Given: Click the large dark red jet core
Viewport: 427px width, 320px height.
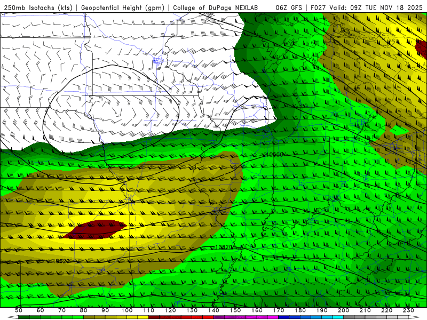Looking at the screenshot, I should [95, 229].
